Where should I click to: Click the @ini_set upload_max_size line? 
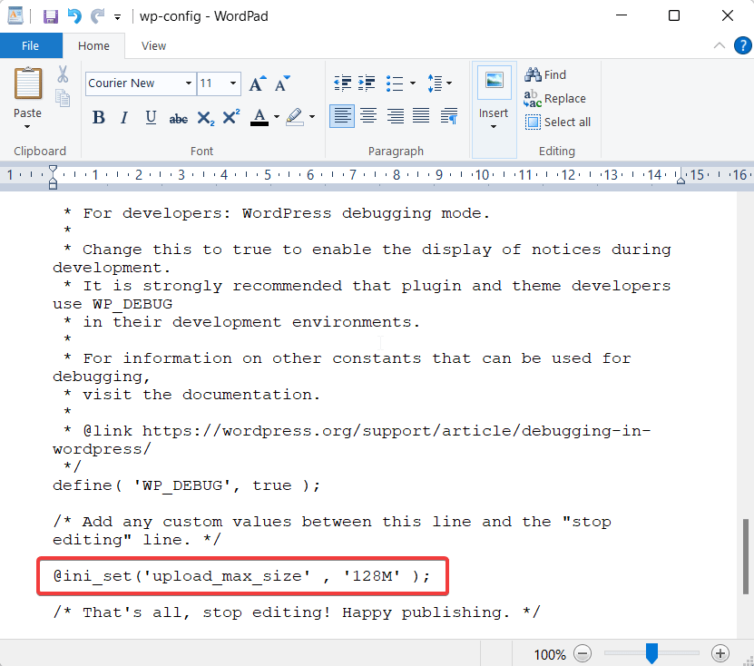(x=242, y=575)
